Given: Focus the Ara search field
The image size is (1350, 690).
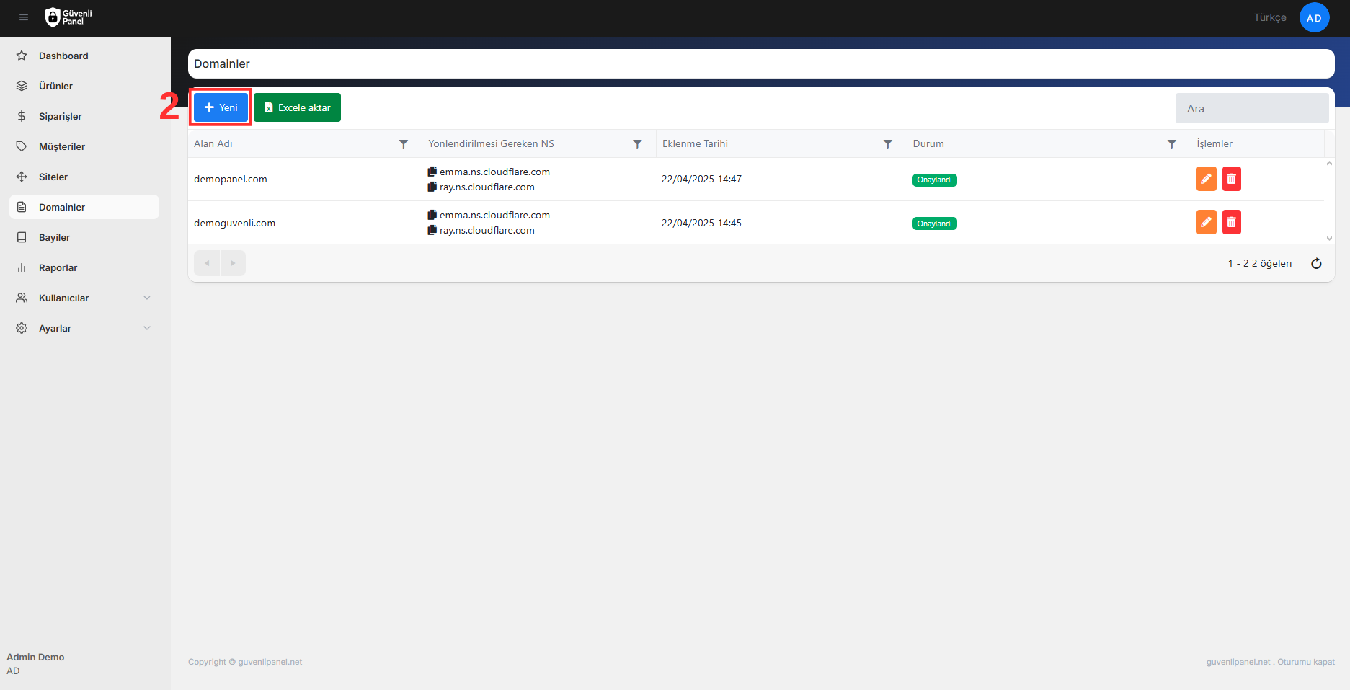Looking at the screenshot, I should 1251,108.
